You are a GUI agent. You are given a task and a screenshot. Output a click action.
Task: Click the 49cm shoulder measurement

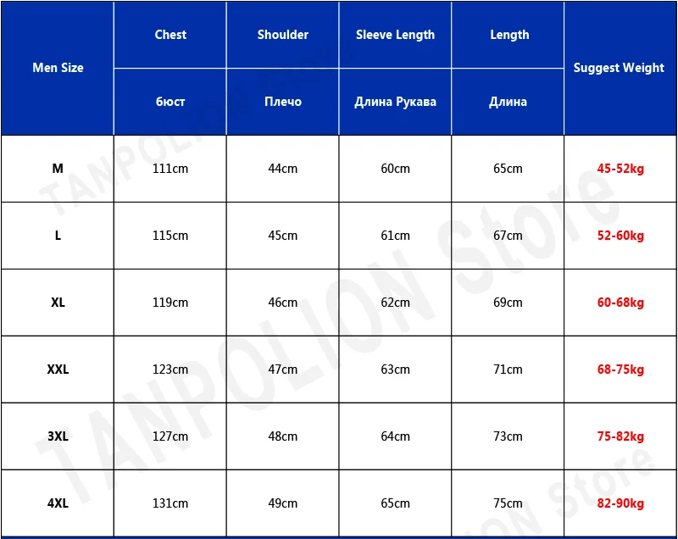point(283,503)
